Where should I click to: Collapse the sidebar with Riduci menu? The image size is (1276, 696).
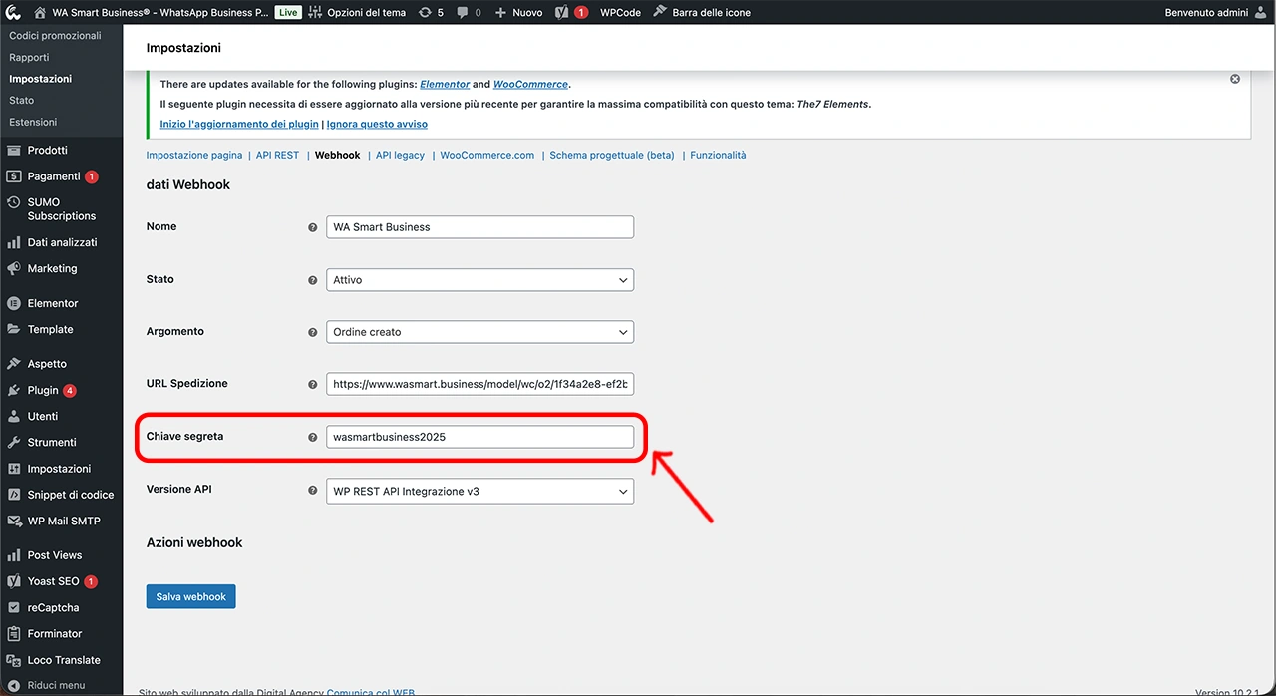click(56, 685)
